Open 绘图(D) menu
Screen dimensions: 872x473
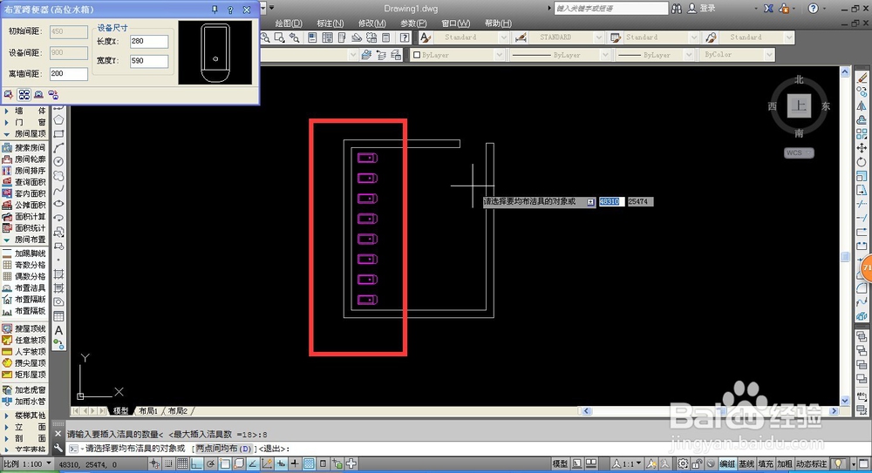289,24
